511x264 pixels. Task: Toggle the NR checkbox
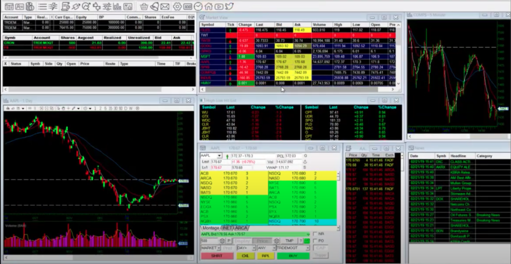coord(315,234)
